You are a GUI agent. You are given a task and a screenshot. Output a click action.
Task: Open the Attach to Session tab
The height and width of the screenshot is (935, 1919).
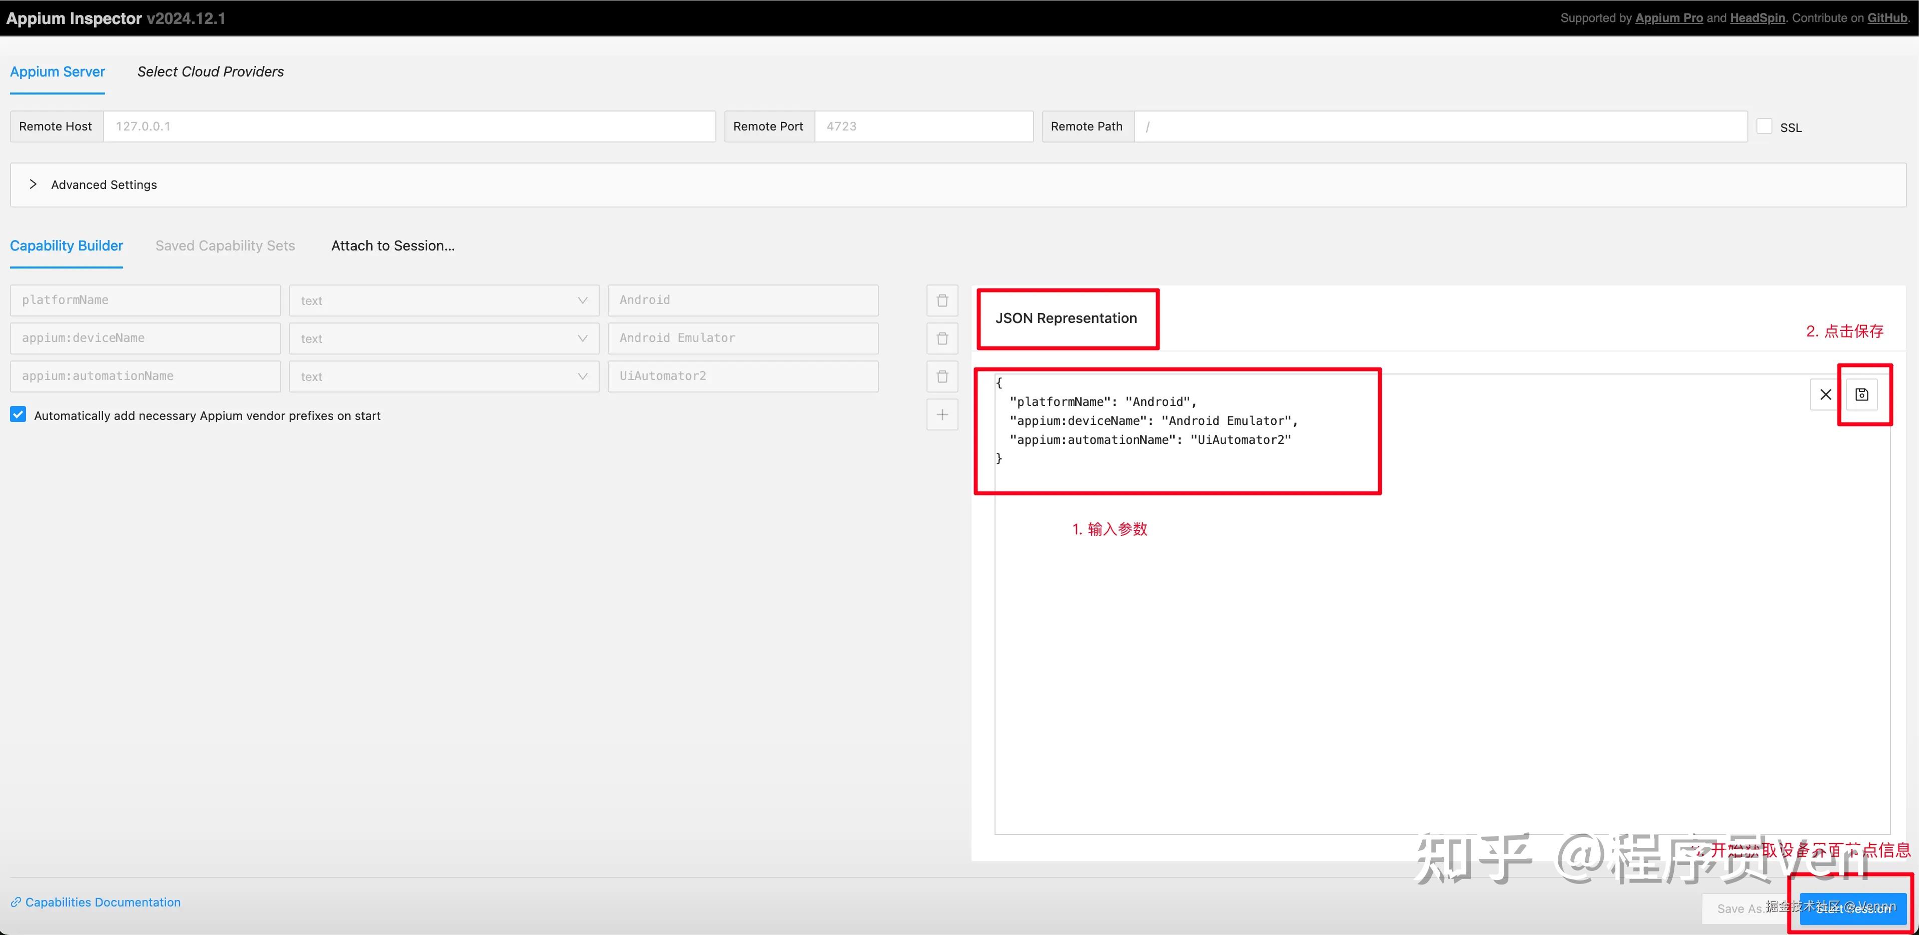point(393,245)
